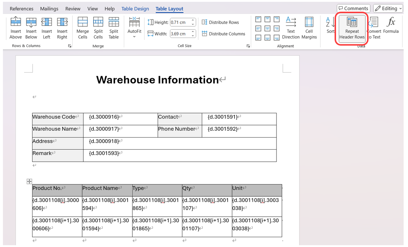This screenshot has width=408, height=247.
Task: Toggle Repeat Header Rows
Action: tap(352, 28)
